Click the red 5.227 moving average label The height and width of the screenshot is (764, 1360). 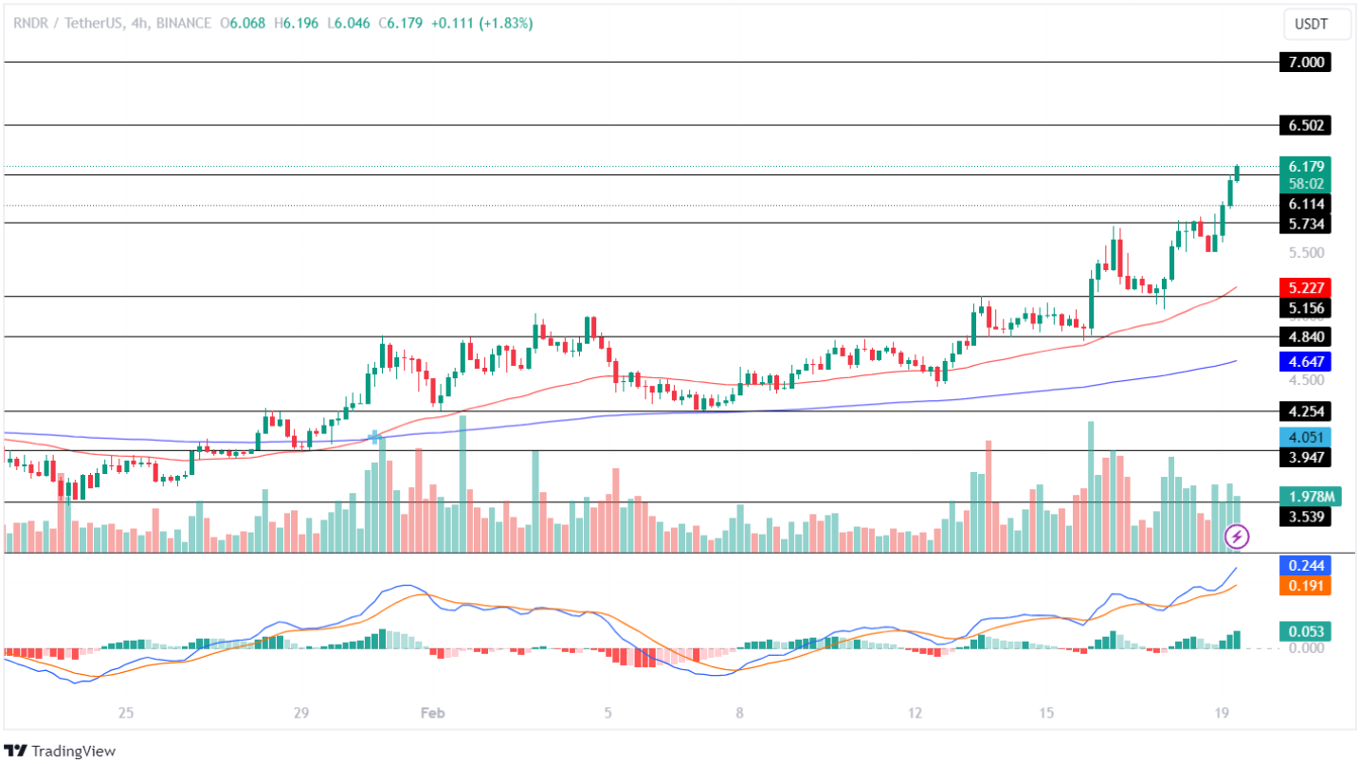coord(1304,287)
